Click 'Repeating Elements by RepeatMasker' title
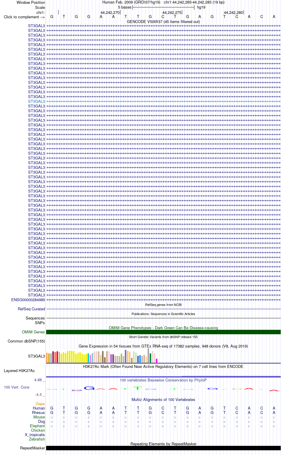Image resolution: width=281 pixels, height=455 pixels. [163, 444]
